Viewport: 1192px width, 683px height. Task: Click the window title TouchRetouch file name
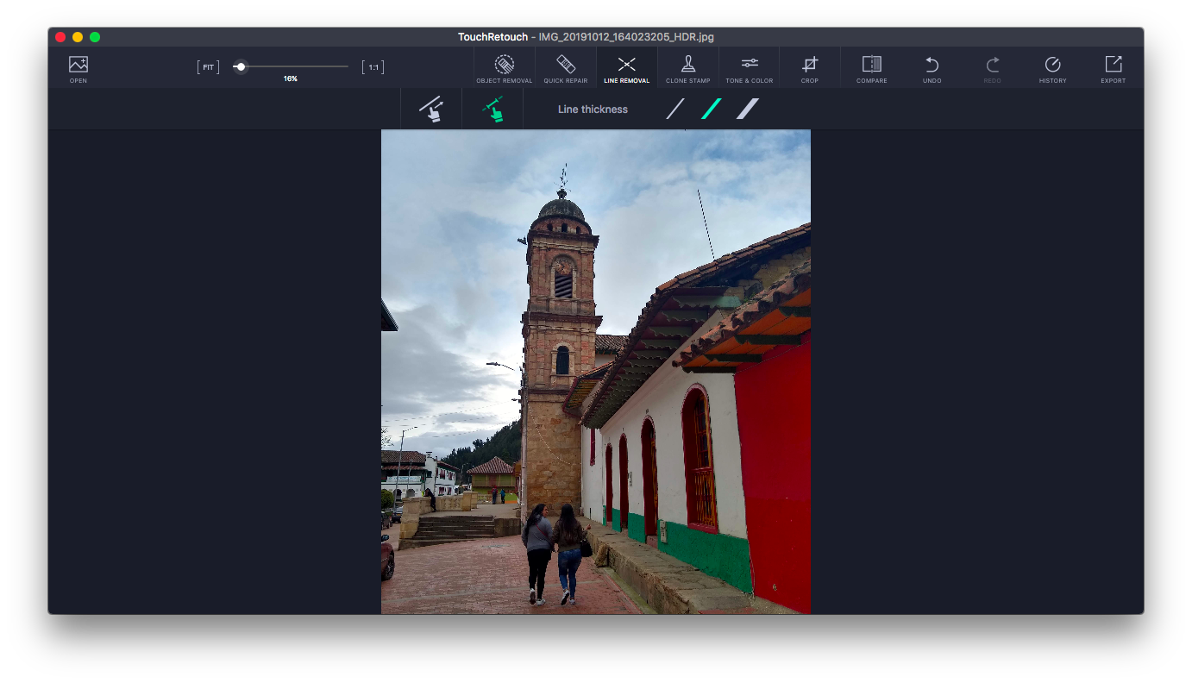tap(586, 37)
